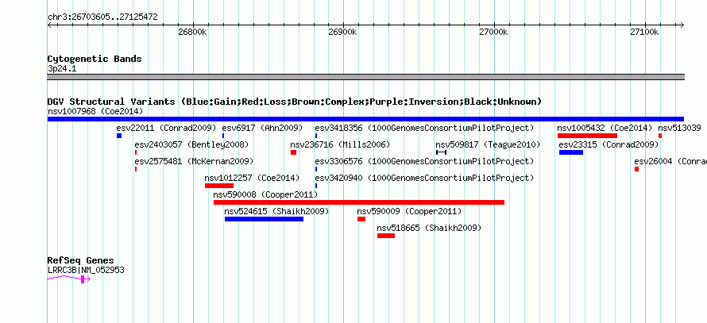Screen dimensions: 707x323
Task: Click the esv23315 (Conrad2009) text label
Action: 608,144
